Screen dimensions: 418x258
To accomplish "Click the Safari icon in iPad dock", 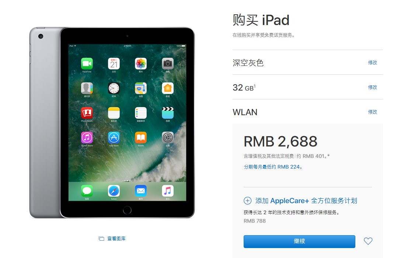I will (114, 191).
